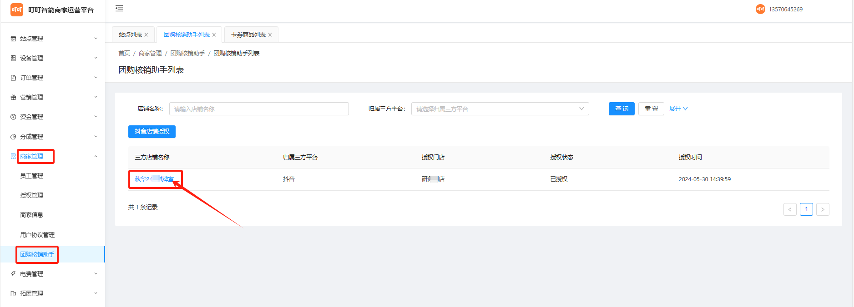This screenshot has height=307, width=854.
Task: Collapse the sidebar using the menu fold icon
Action: point(119,8)
